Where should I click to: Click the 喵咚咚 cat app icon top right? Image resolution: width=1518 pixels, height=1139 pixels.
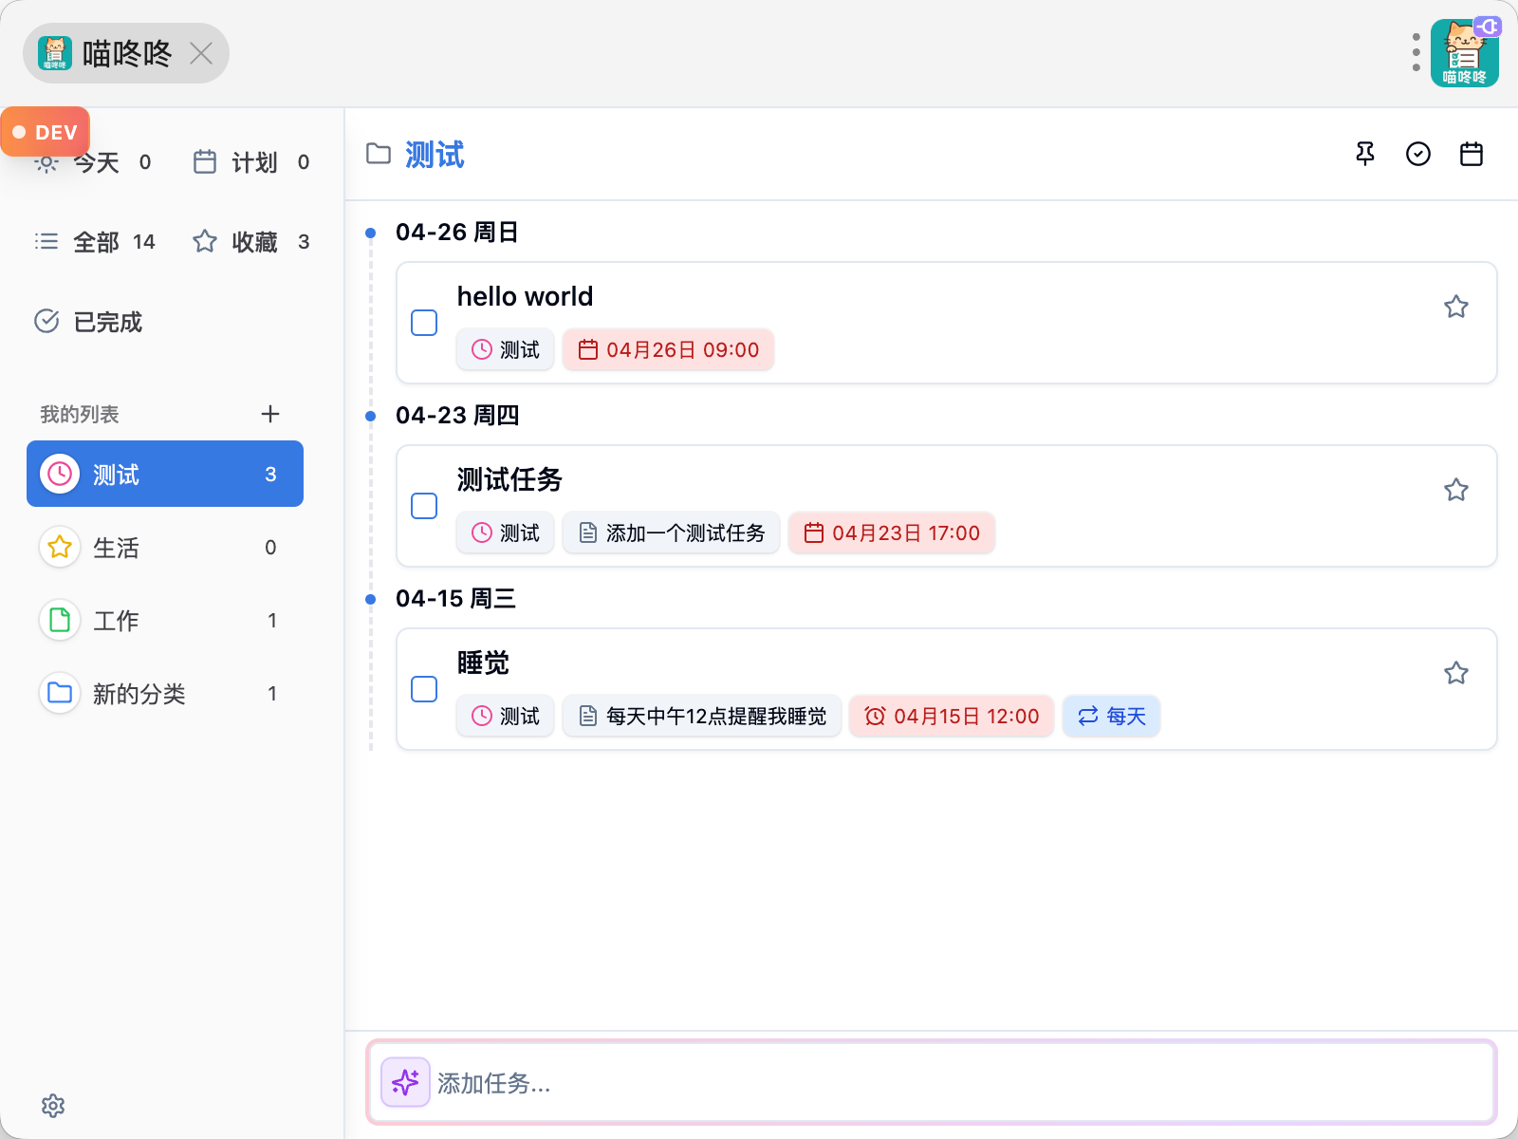[1465, 53]
